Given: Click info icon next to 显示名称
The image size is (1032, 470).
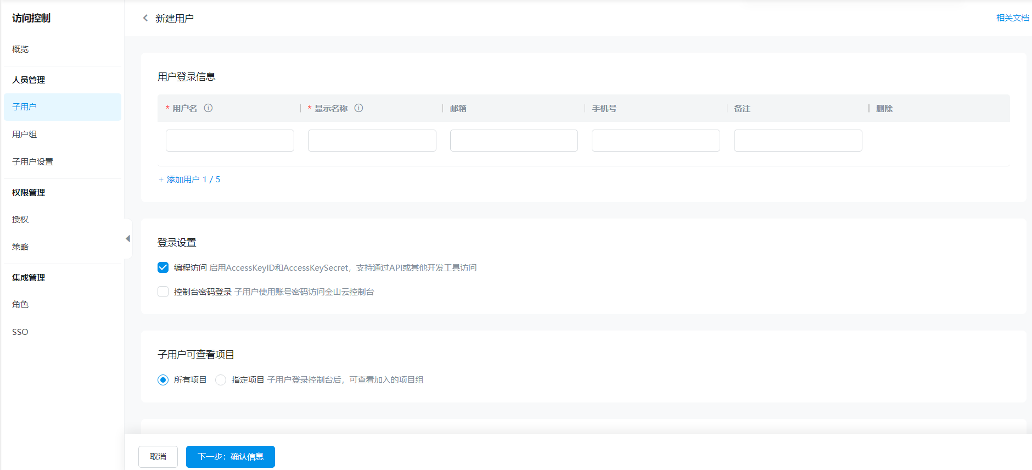Looking at the screenshot, I should tap(358, 108).
